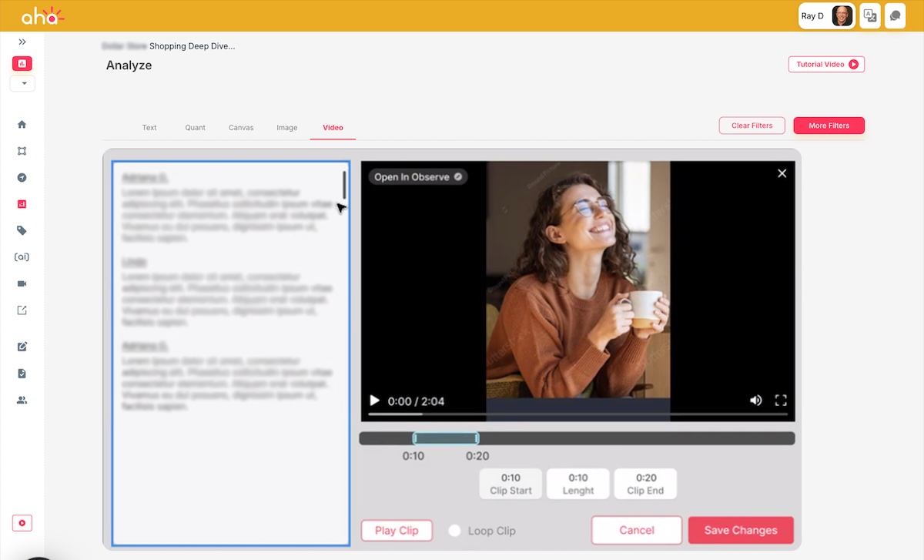Click the Clip End 0:20 field

point(645,484)
